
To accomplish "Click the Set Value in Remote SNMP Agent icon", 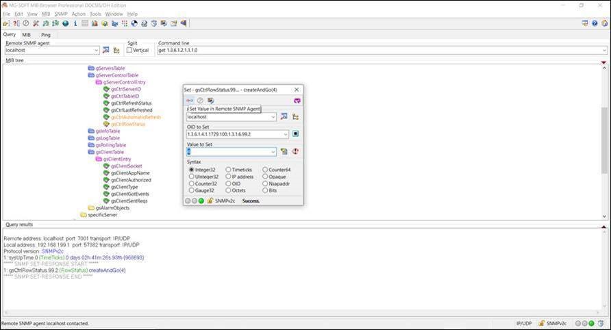I will pyautogui.click(x=190, y=101).
